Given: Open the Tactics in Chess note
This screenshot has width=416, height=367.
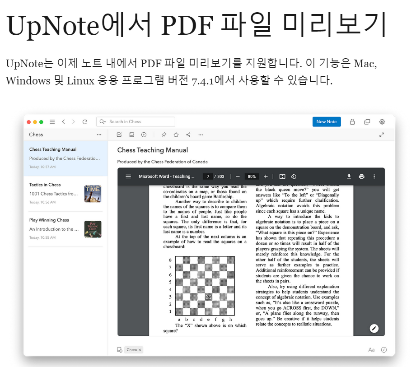Looking at the screenshot, I should [65, 194].
